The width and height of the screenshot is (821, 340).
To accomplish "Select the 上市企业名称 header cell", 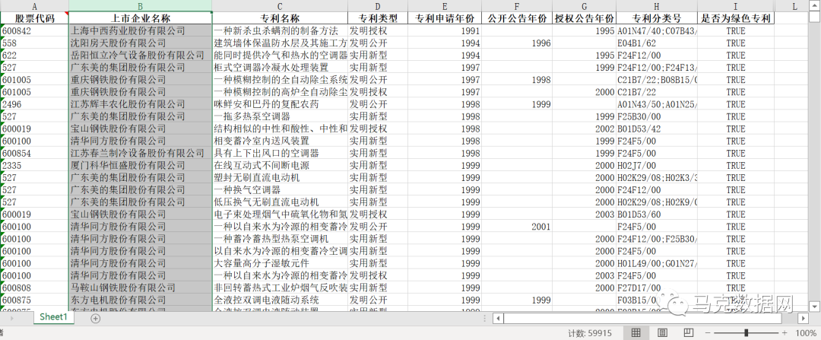I will click(x=141, y=18).
